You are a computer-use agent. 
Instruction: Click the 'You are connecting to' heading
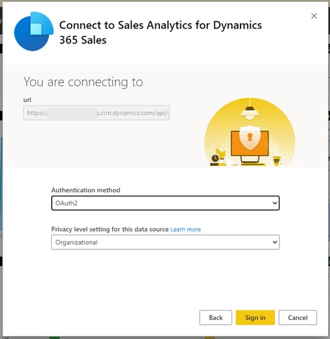(x=83, y=82)
